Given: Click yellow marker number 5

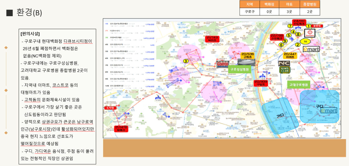Looking at the screenshot, I should [x=288, y=35].
